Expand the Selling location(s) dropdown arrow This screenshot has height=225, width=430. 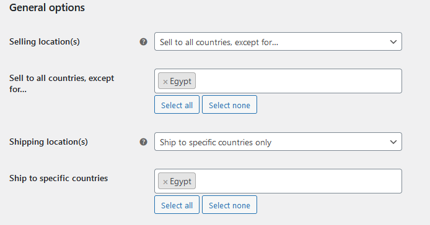click(393, 42)
